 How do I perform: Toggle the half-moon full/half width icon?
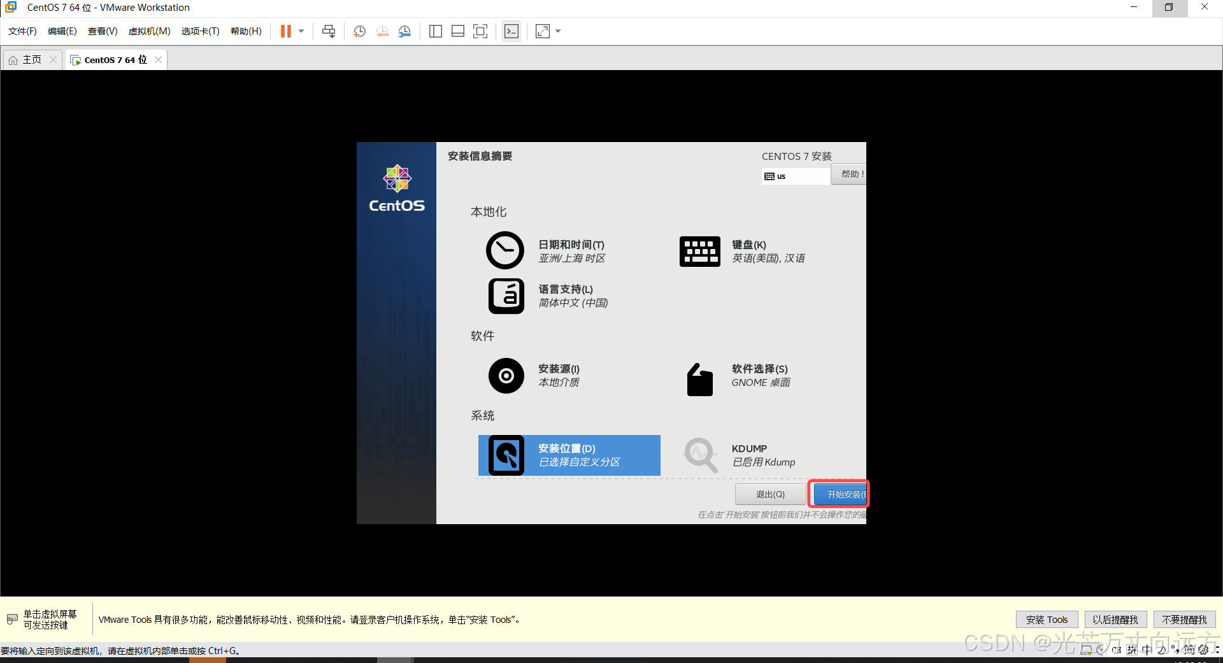[x=1161, y=650]
